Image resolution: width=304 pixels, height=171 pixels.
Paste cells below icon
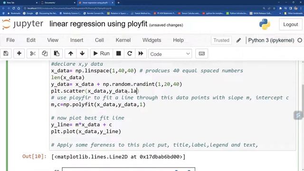tap(57, 54)
